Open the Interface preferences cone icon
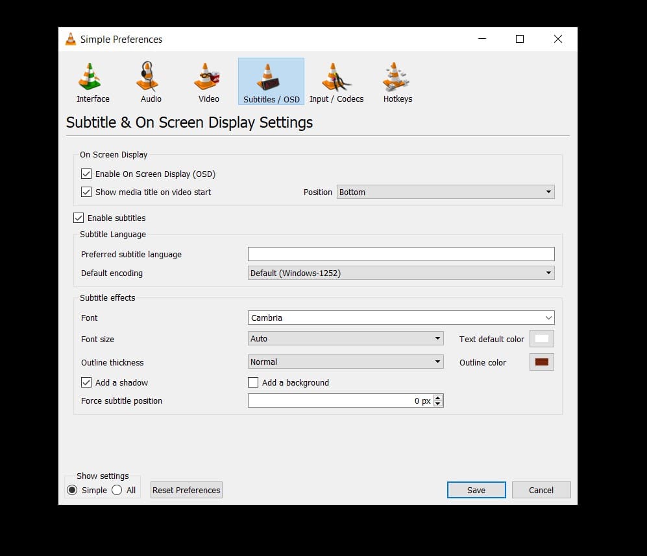This screenshot has width=647, height=556. tap(90, 76)
